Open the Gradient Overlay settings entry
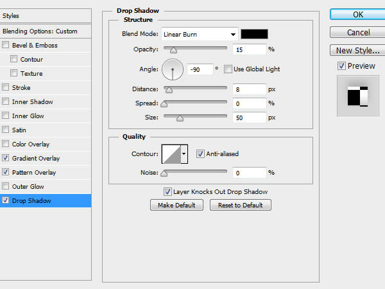385x289 pixels. [36, 158]
